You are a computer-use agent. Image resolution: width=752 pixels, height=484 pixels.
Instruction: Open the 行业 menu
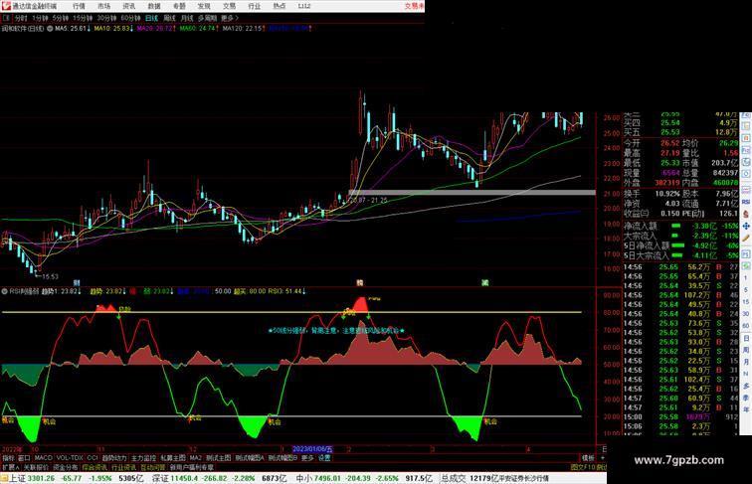pos(255,6)
